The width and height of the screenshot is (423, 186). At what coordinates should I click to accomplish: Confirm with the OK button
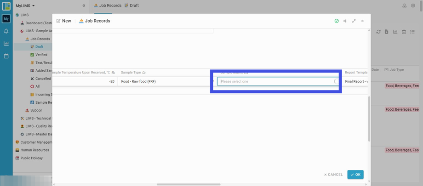pyautogui.click(x=355, y=175)
